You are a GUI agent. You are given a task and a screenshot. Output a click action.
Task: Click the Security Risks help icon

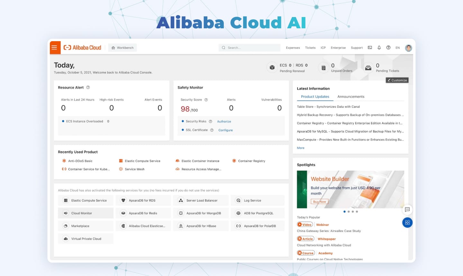tap(211, 121)
